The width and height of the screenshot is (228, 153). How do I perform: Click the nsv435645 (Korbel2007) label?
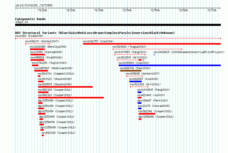pyautogui.click(x=143, y=74)
